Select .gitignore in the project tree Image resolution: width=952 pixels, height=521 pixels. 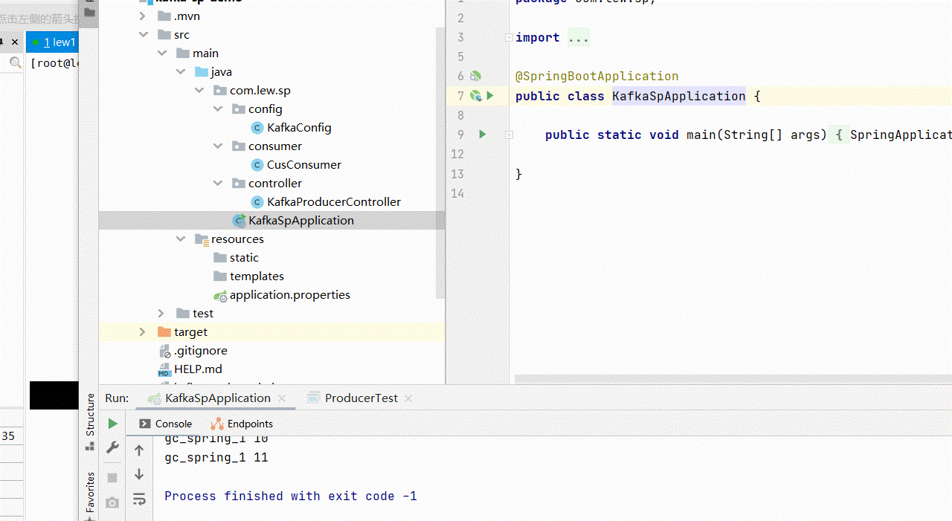coord(201,351)
